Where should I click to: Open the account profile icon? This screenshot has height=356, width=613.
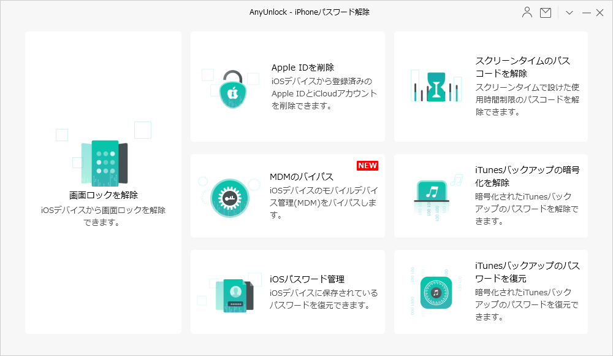click(x=527, y=12)
